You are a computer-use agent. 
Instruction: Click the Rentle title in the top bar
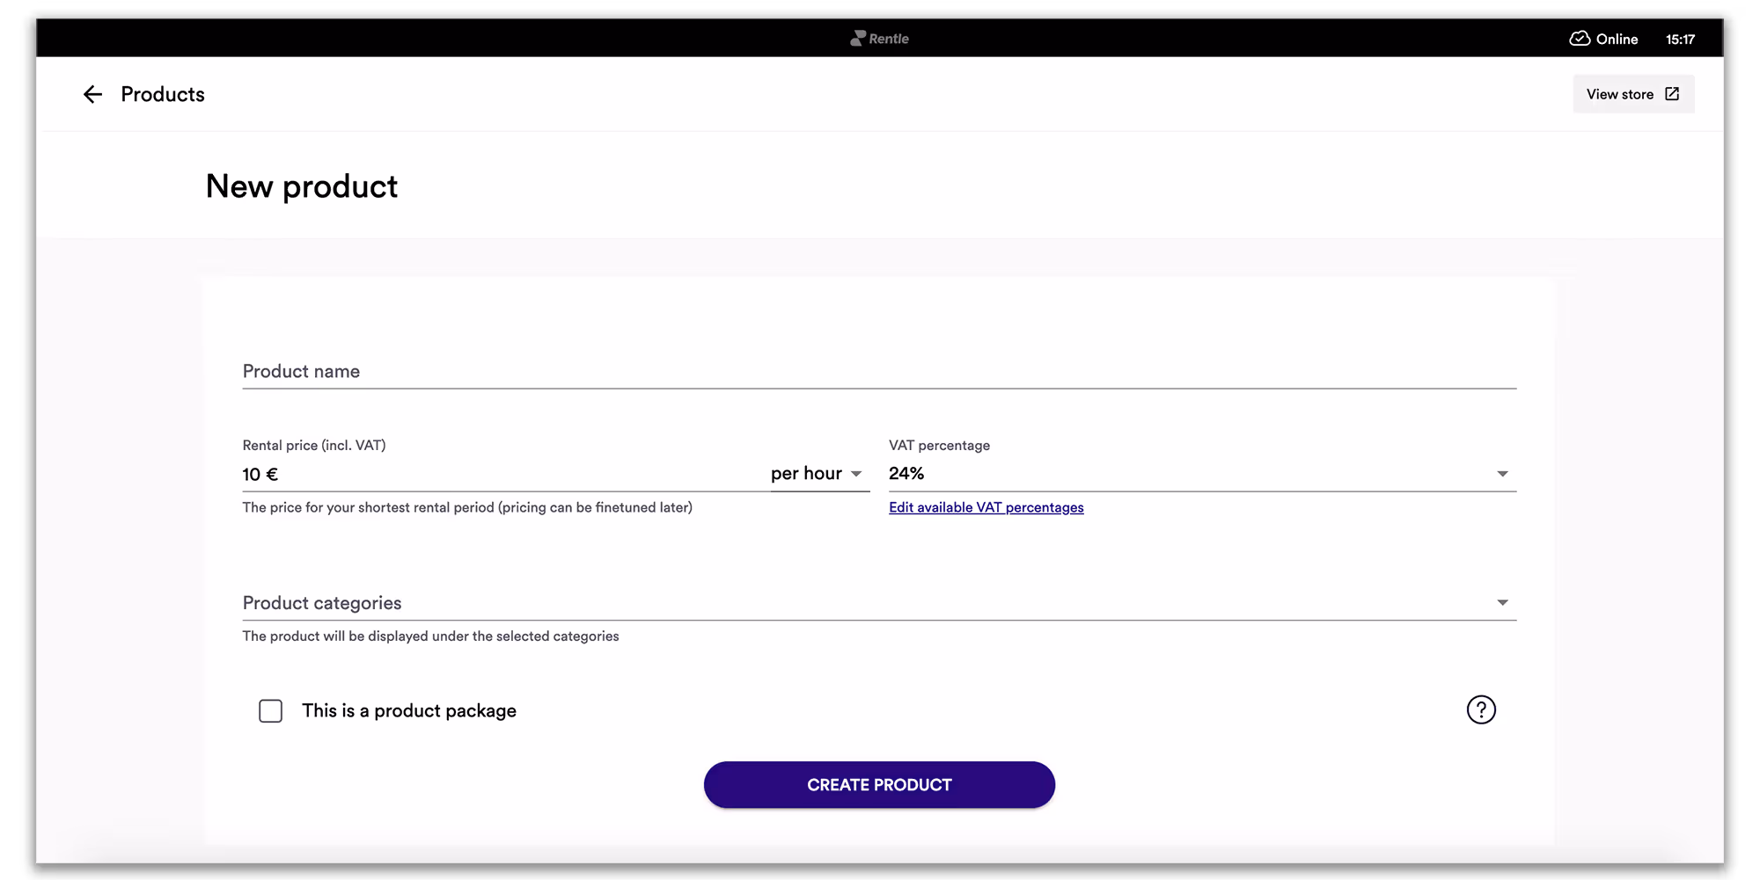(888, 38)
